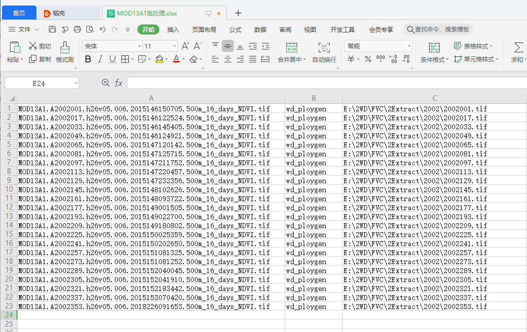The image size is (527, 332).
Task: Click the Undo arrow
Action: (x=102, y=29)
